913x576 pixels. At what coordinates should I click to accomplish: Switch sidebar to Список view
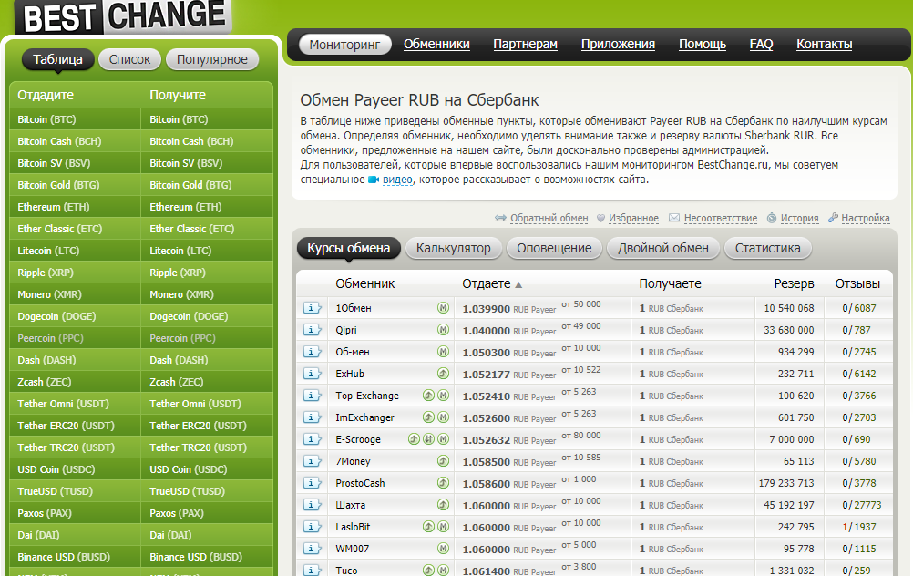point(130,59)
